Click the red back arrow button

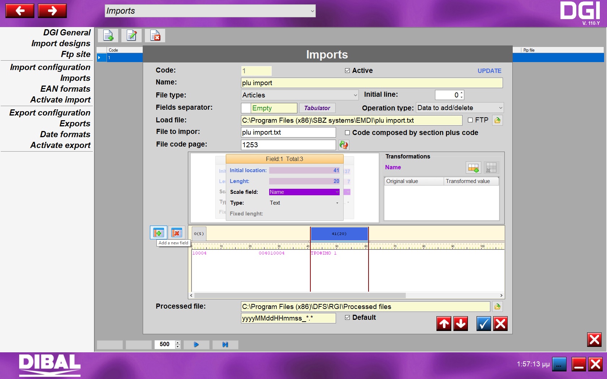20,11
